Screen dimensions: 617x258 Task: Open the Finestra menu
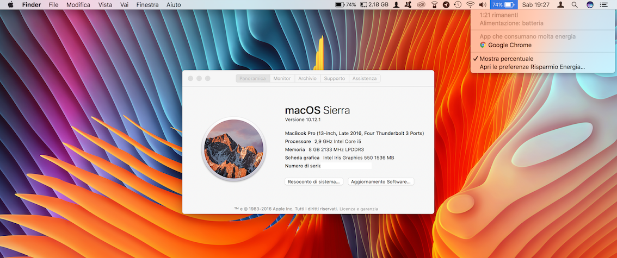coord(147,5)
